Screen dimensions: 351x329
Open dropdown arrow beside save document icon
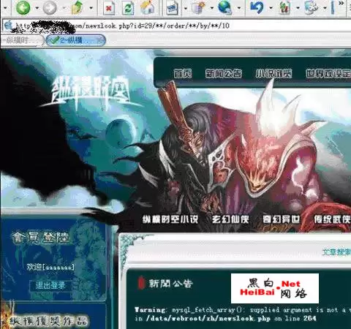pyautogui.click(x=186, y=8)
